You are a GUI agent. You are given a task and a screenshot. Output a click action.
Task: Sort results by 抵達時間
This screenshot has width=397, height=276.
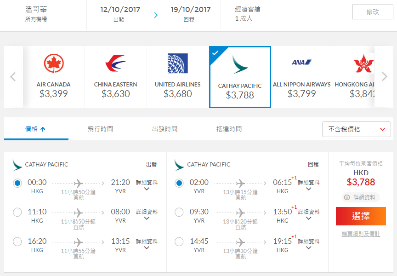pos(229,129)
